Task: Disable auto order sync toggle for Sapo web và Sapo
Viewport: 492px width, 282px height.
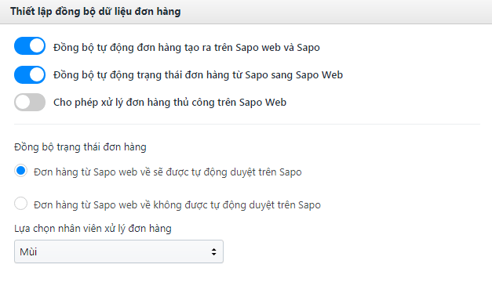Action: tap(30, 46)
